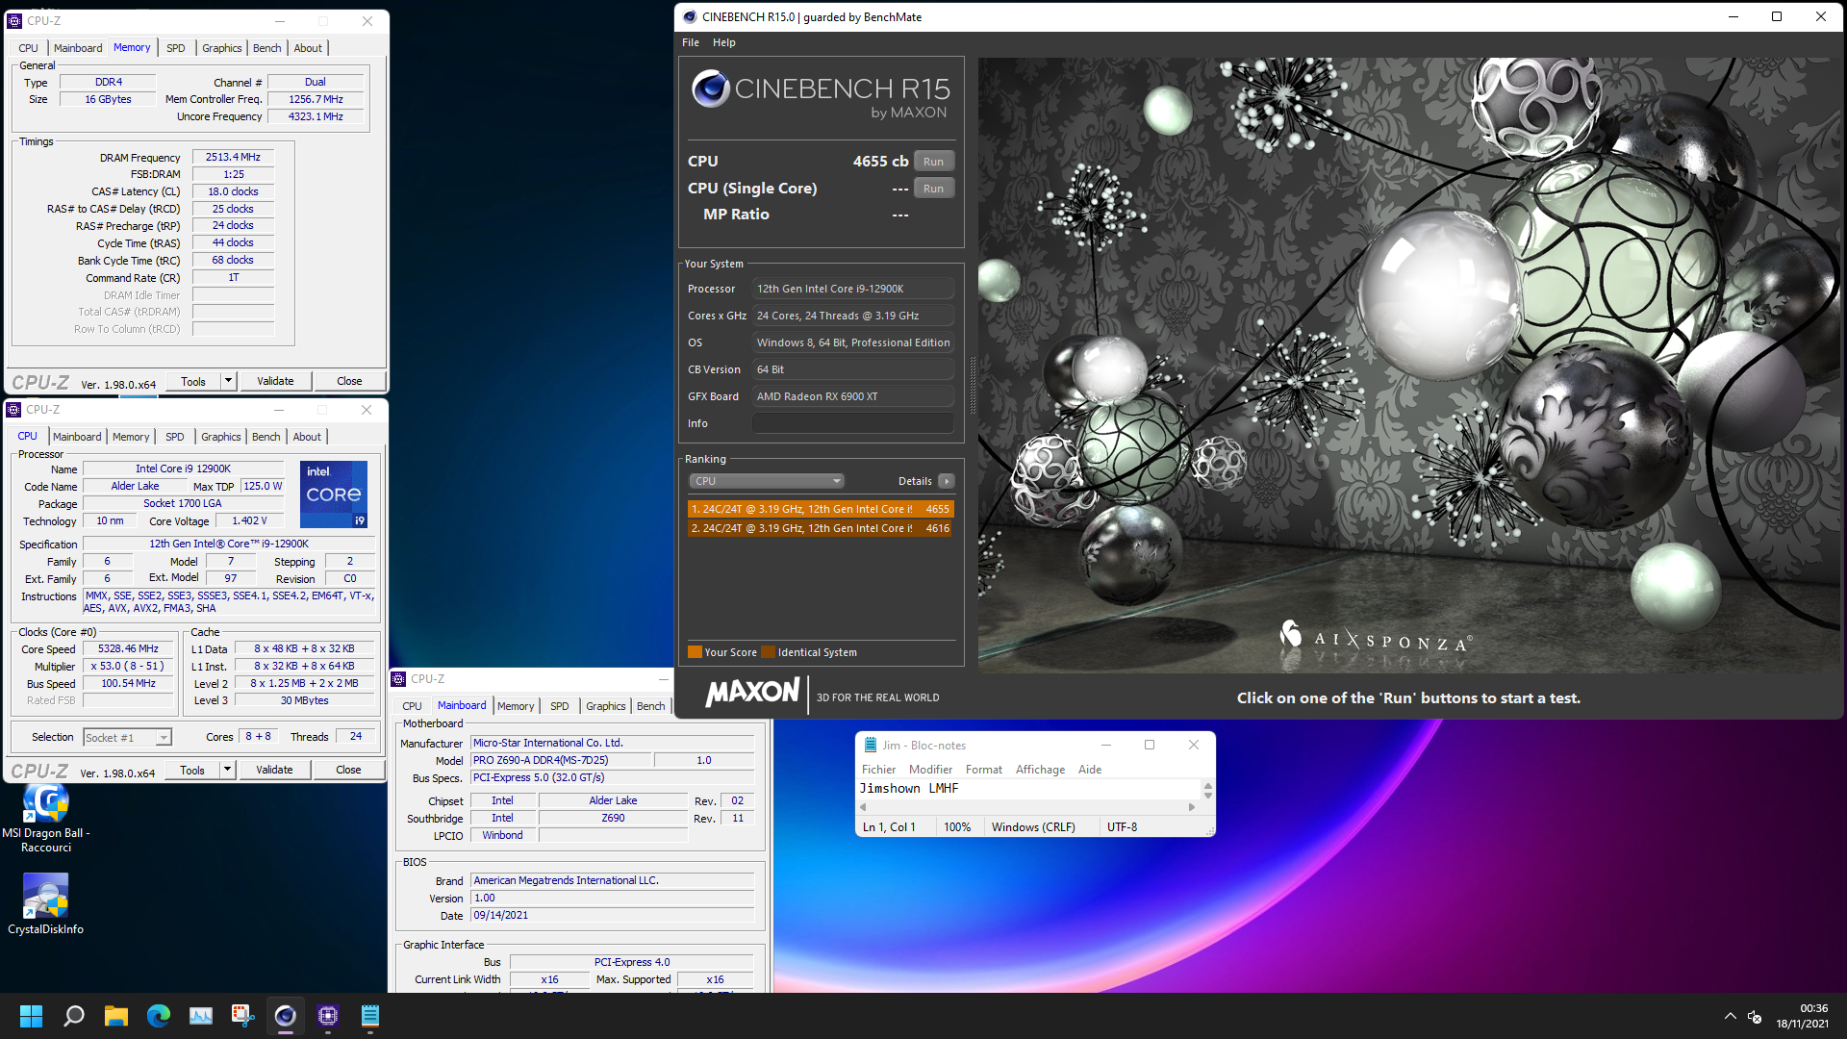The width and height of the screenshot is (1847, 1039).
Task: Launch Microsoft Edge from taskbar
Action: 159,1016
